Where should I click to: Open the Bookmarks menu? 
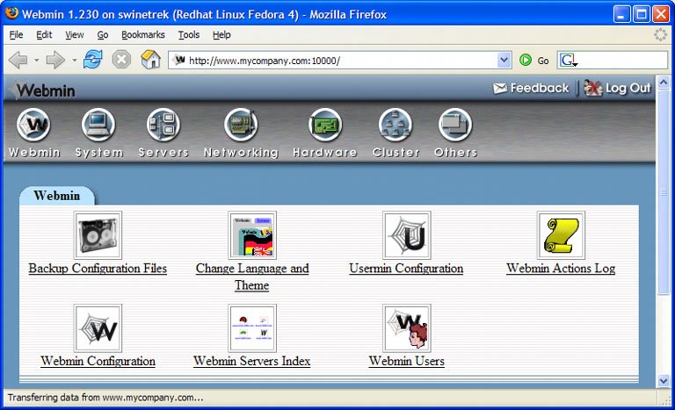142,35
